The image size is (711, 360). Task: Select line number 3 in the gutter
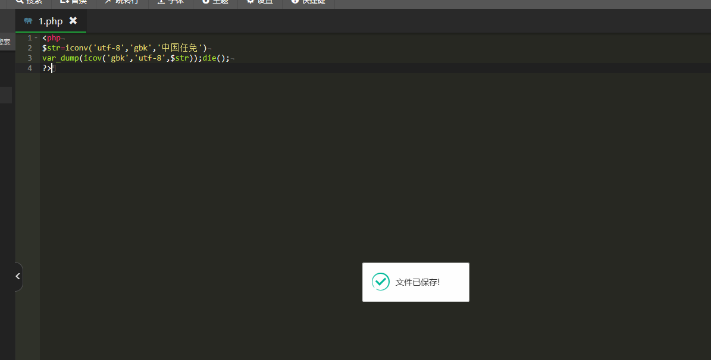coord(30,58)
